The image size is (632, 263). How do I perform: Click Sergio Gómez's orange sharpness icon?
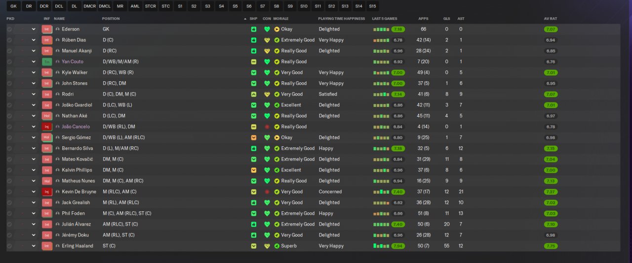254,137
